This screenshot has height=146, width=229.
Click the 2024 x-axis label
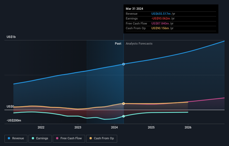tap(114, 128)
